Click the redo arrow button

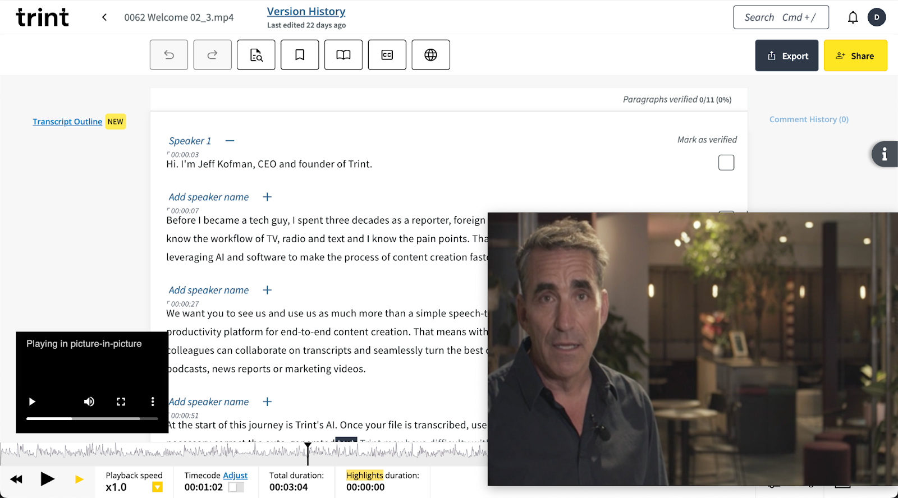click(x=213, y=55)
